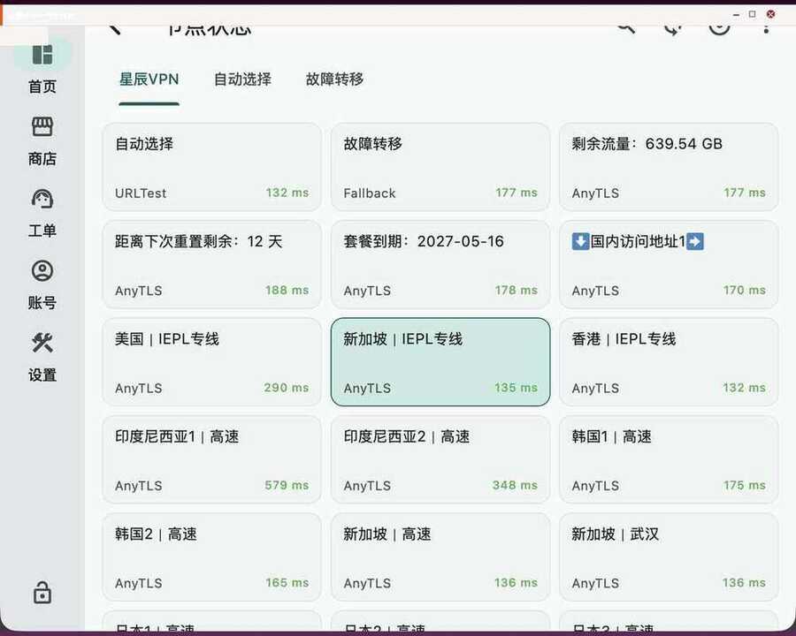
Task: Open the 商店 store icon
Action: pos(42,127)
